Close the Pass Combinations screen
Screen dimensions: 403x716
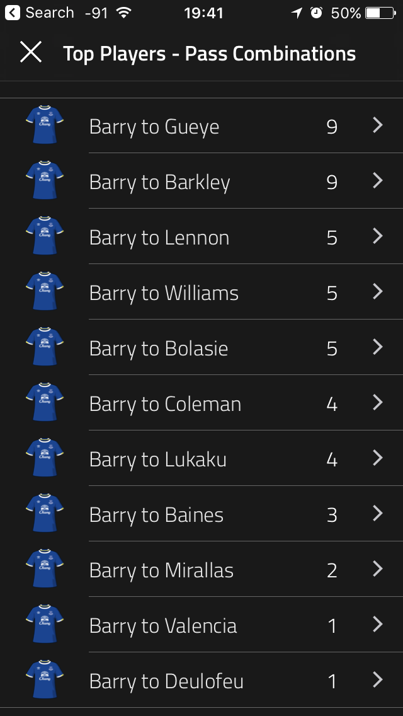pos(31,52)
